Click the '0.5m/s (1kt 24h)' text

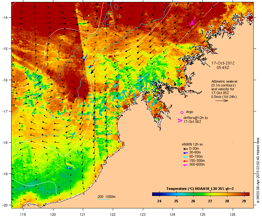pos(224,97)
